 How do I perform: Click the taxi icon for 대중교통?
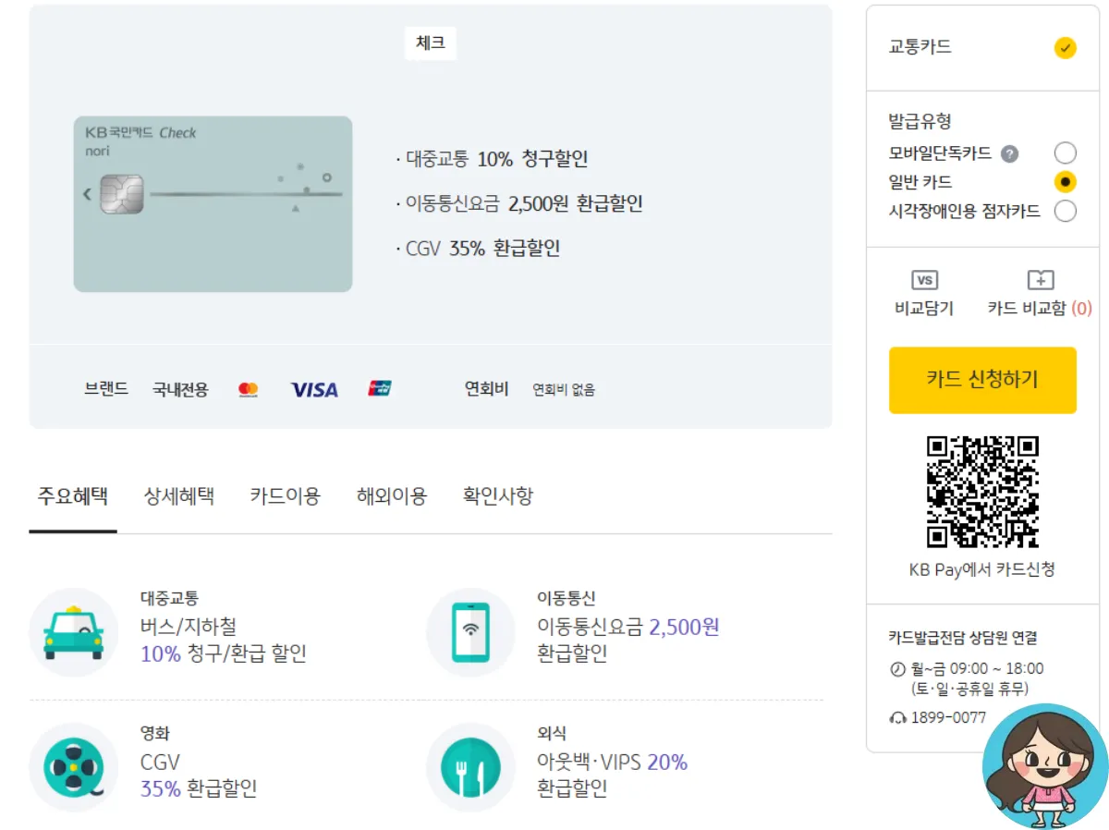(x=74, y=632)
